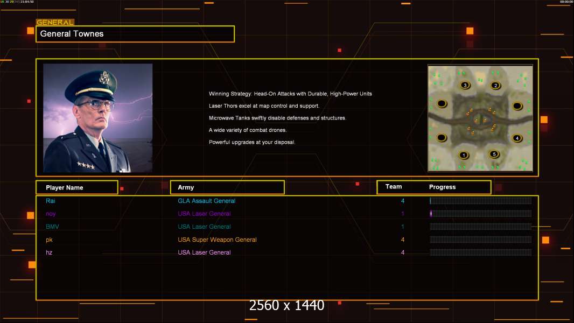
Task: Click noy's team number 1
Action: pos(403,214)
